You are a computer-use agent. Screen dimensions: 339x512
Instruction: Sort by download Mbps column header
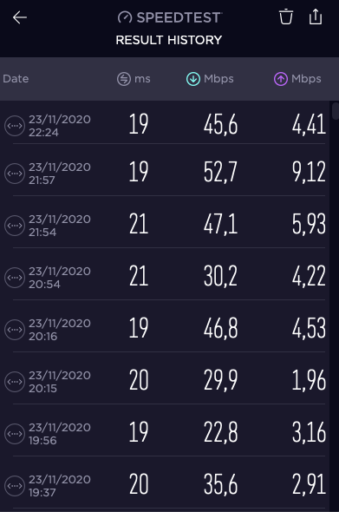[x=210, y=79]
